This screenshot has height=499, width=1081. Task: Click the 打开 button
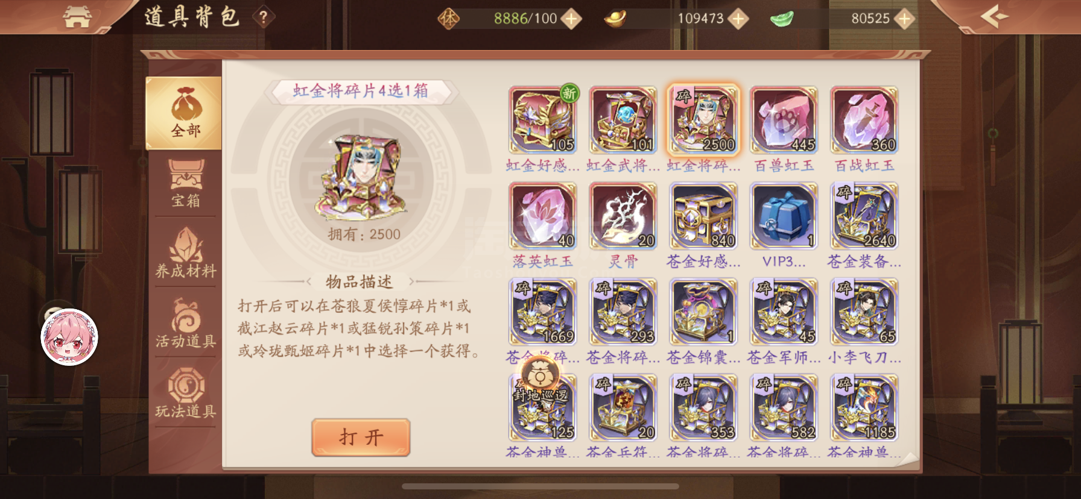[361, 438]
